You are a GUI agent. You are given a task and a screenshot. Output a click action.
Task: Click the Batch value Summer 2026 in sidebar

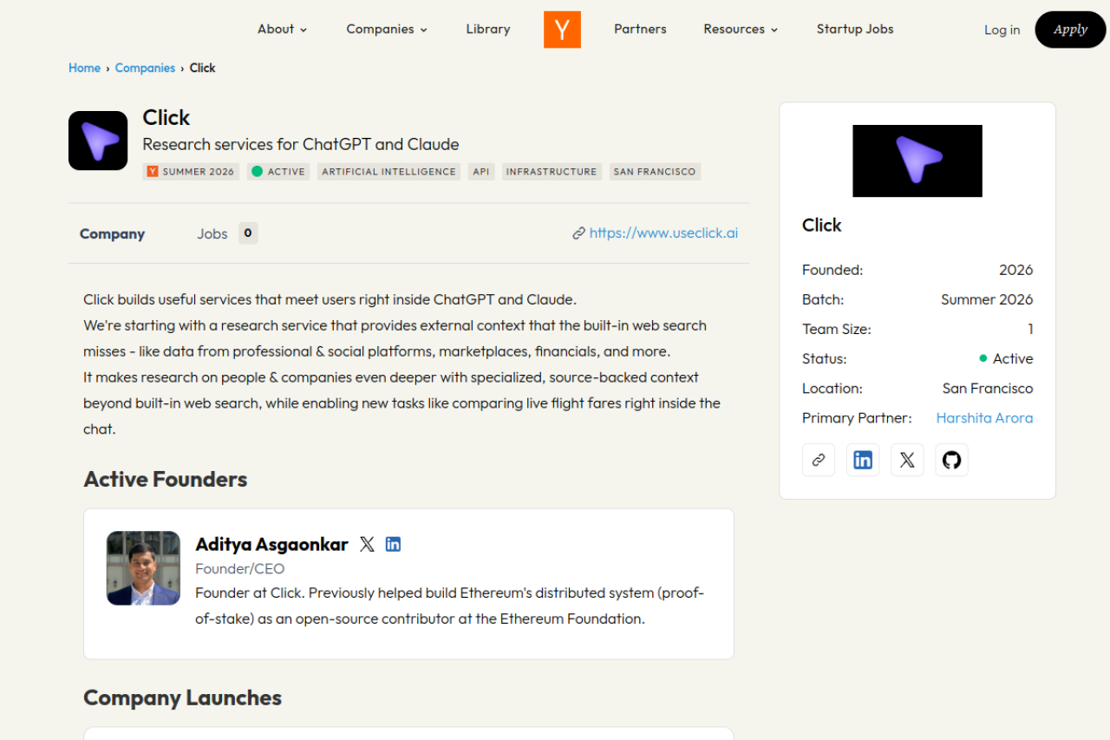(x=987, y=299)
